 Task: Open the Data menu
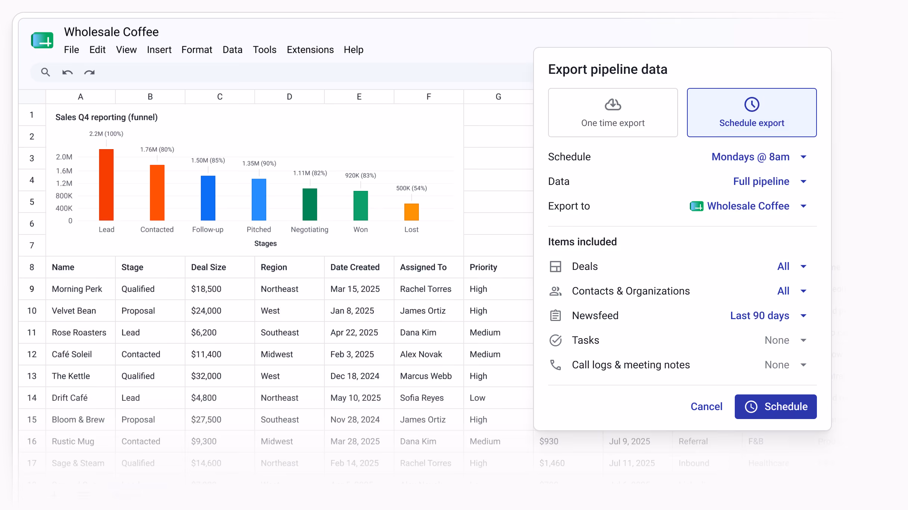pos(232,50)
